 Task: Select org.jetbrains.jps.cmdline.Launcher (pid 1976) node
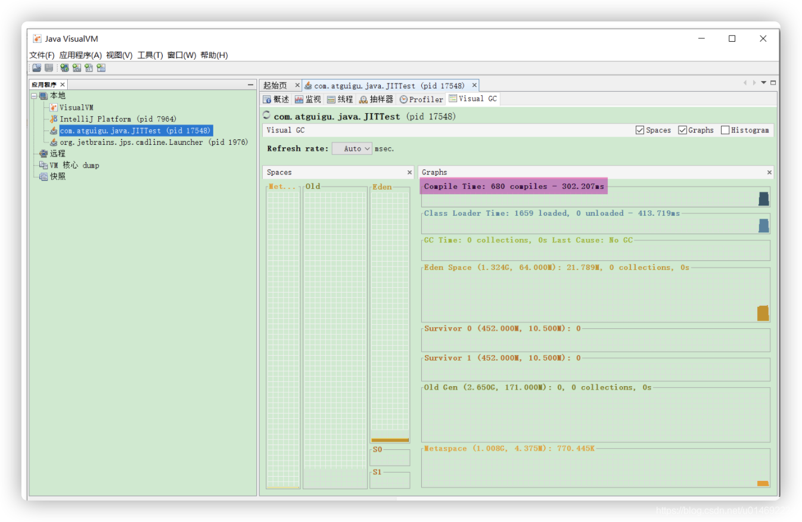point(154,142)
